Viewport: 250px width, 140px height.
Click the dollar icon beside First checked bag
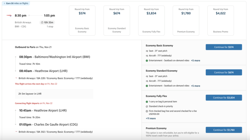point(147,111)
